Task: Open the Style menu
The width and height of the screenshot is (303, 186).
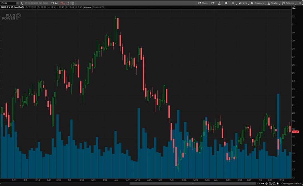Action: 243,3
